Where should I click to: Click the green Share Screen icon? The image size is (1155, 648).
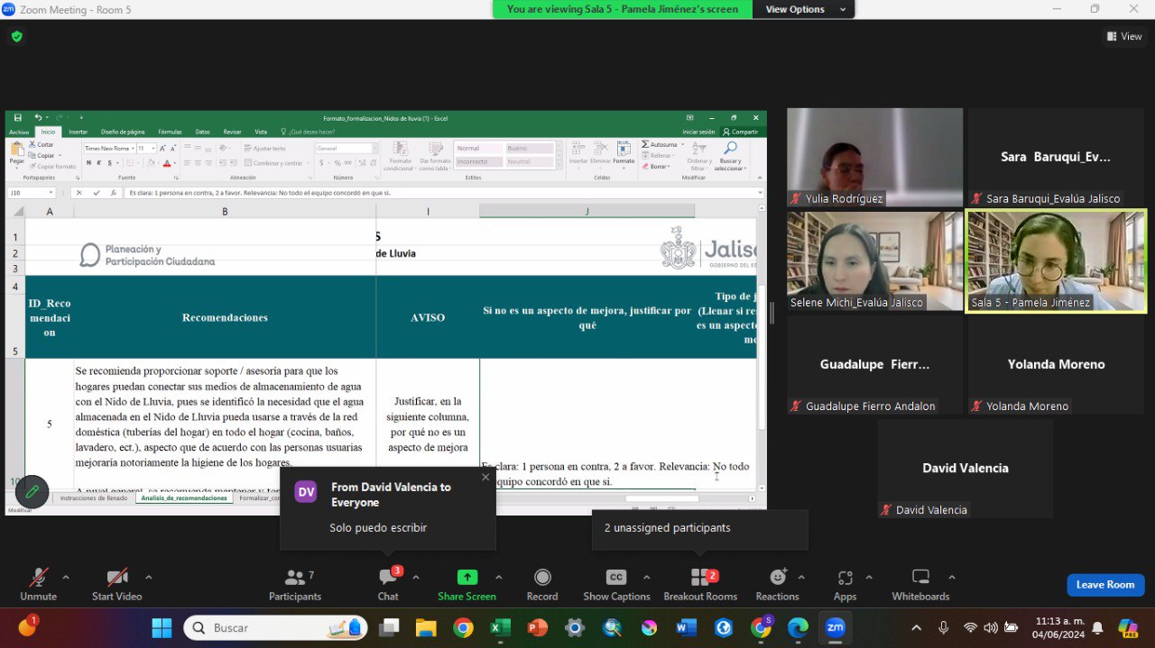point(467,578)
